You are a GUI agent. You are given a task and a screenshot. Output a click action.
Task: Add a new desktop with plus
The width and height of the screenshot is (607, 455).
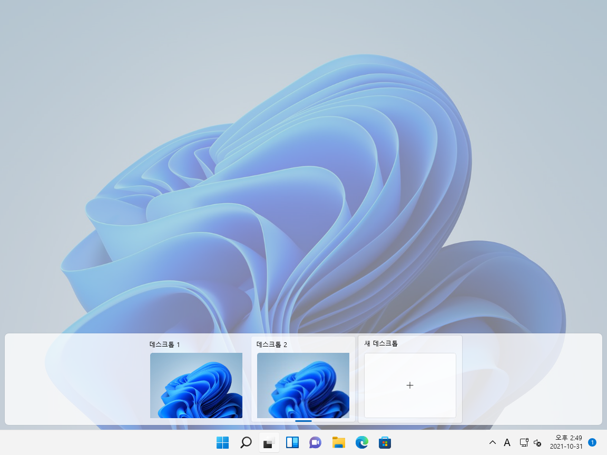(x=410, y=385)
